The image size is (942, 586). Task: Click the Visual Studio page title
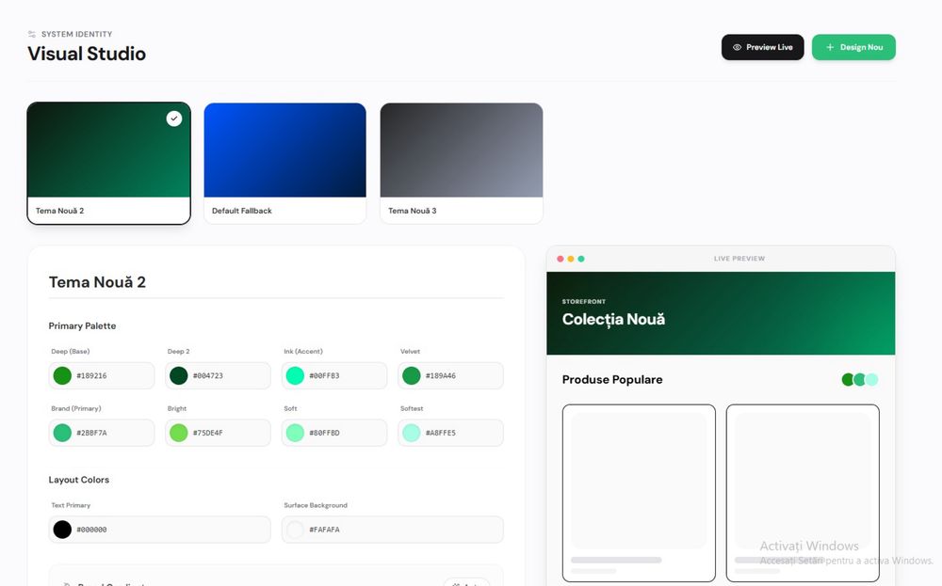point(87,54)
